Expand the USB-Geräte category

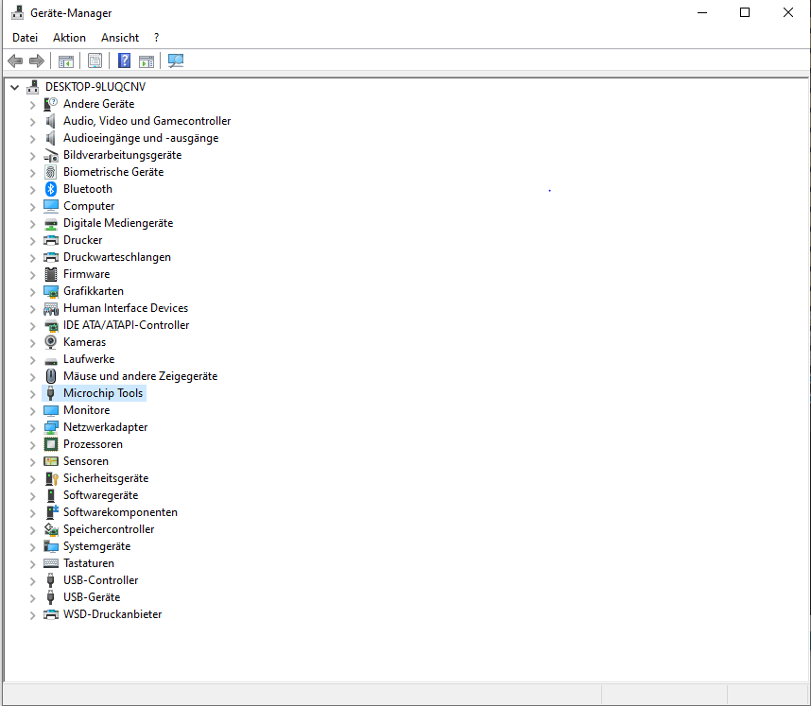point(32,598)
